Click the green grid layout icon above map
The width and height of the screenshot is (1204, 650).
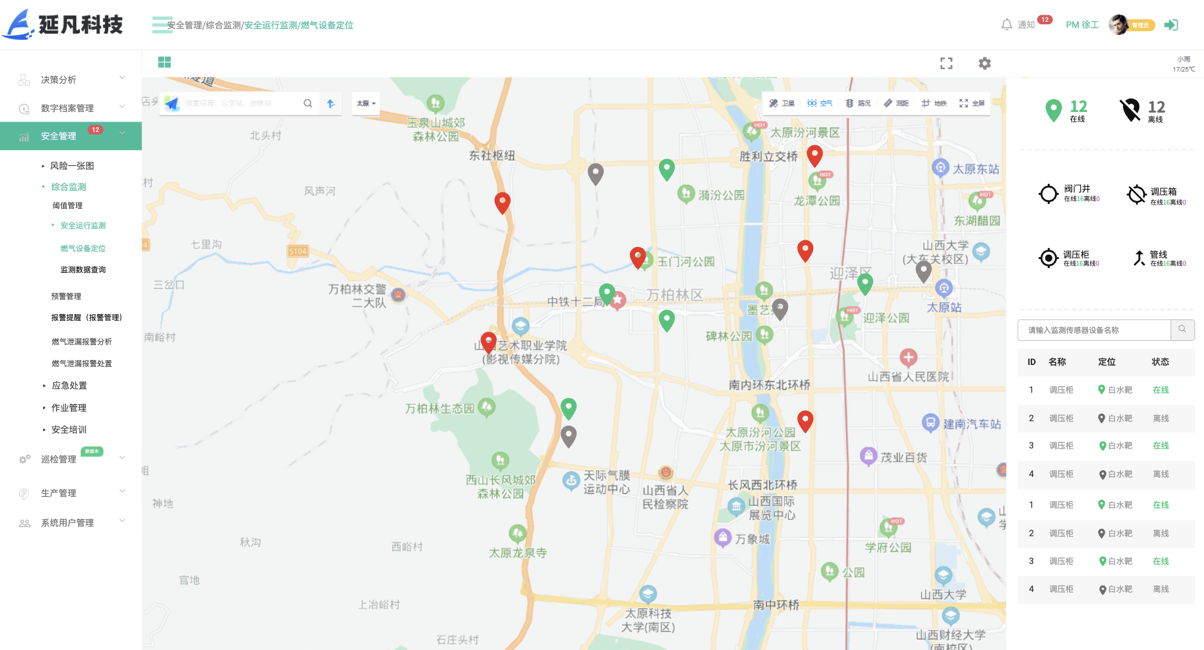click(164, 62)
